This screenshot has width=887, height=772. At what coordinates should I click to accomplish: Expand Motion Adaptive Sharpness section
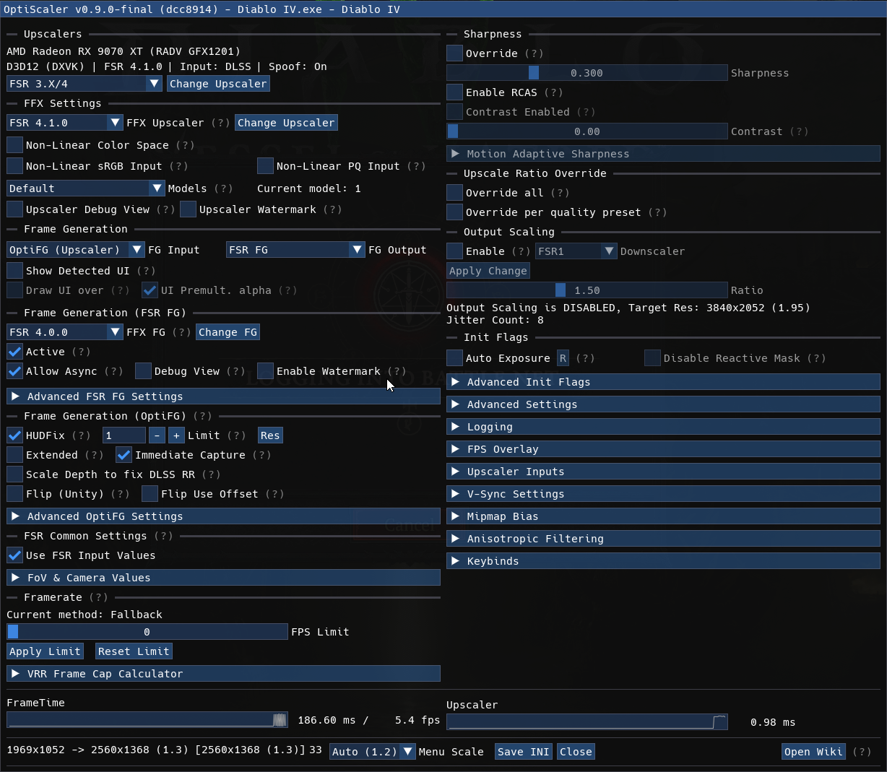663,154
